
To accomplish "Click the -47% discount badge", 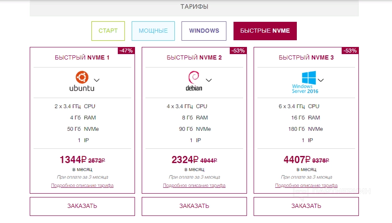I will pyautogui.click(x=126, y=50).
